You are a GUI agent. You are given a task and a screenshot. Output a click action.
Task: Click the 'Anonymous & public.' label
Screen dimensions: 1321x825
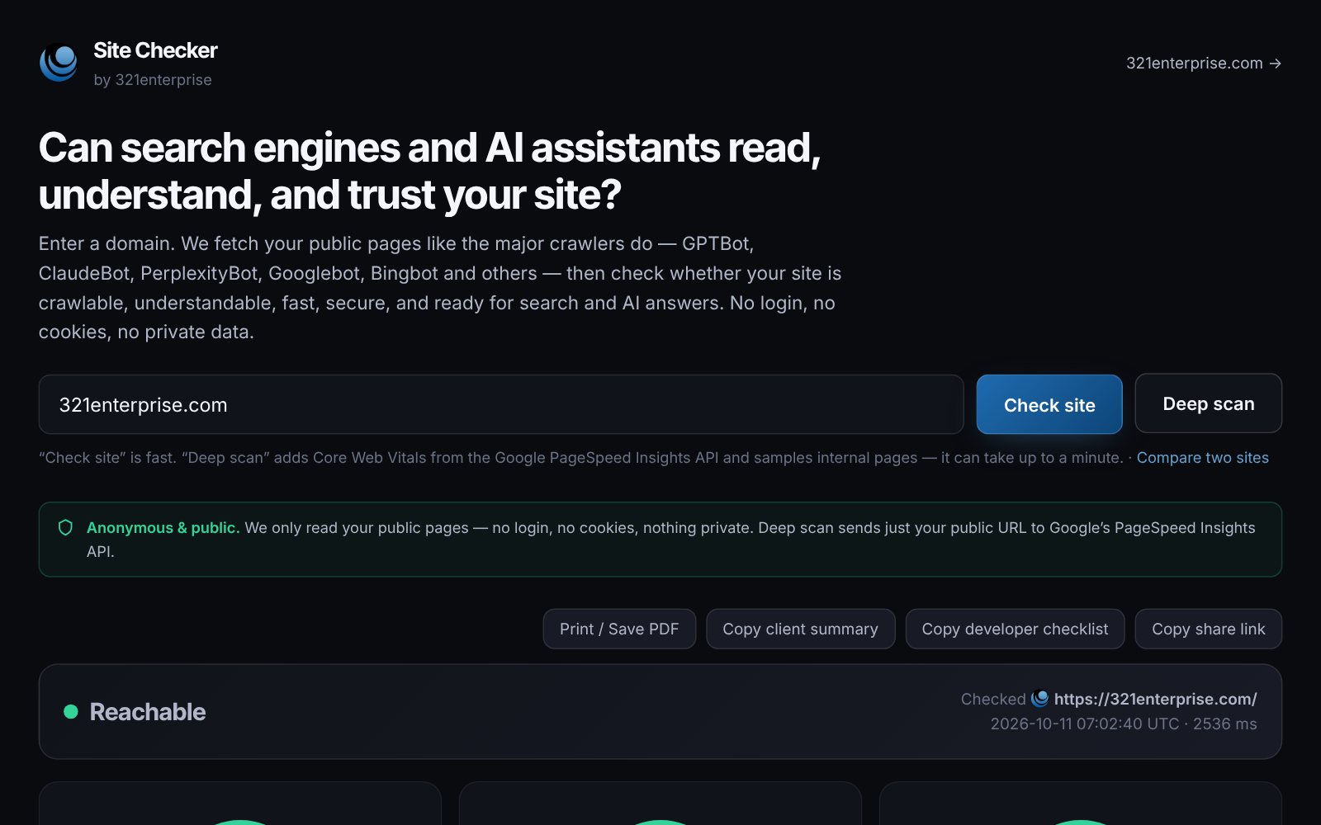pos(163,528)
